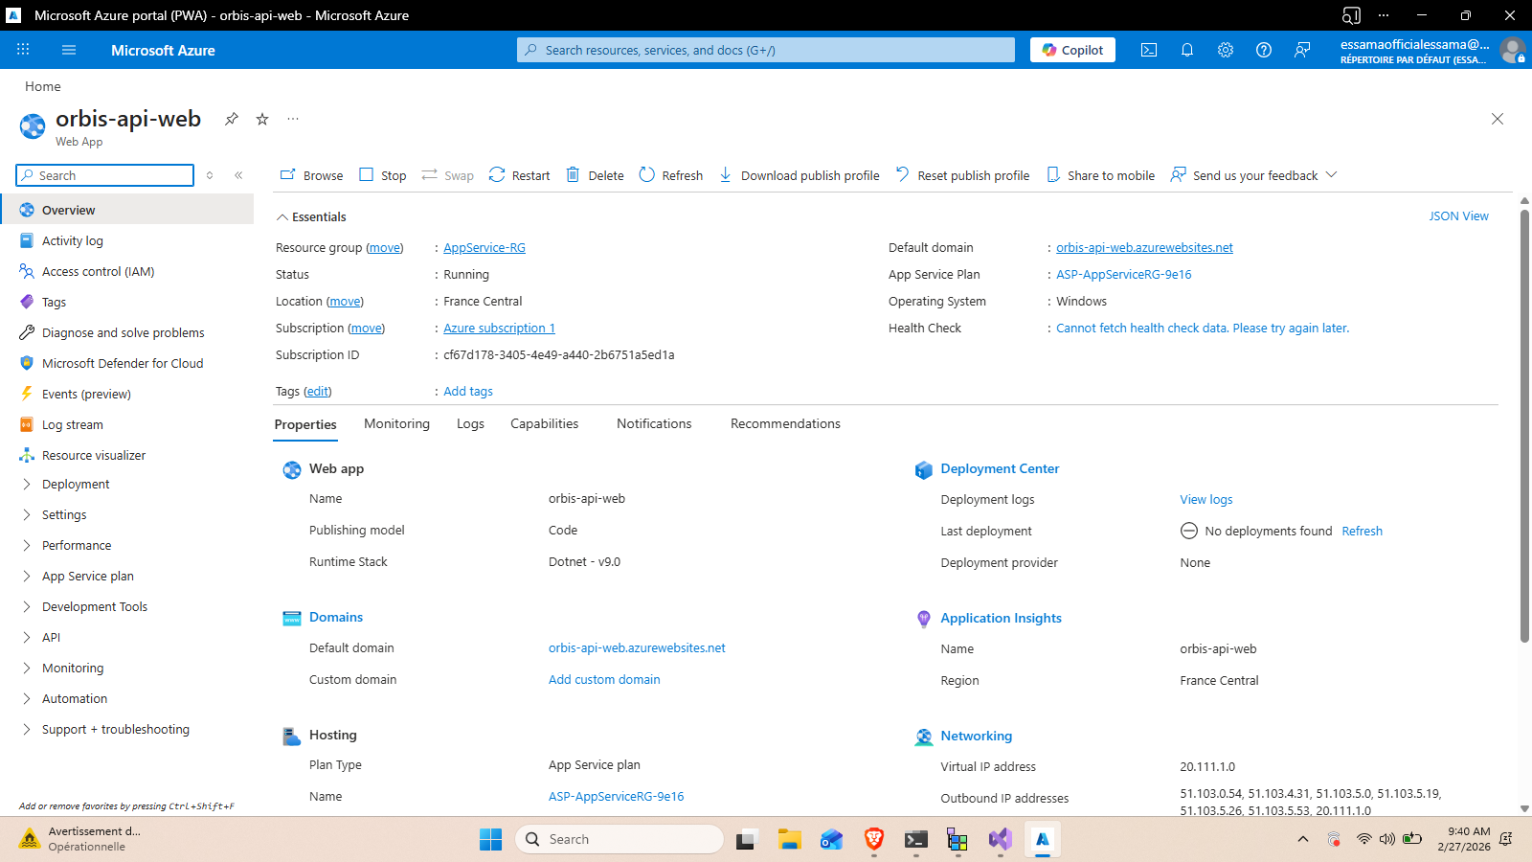Switch to the Recommendations tab
The height and width of the screenshot is (862, 1532).
785,424
